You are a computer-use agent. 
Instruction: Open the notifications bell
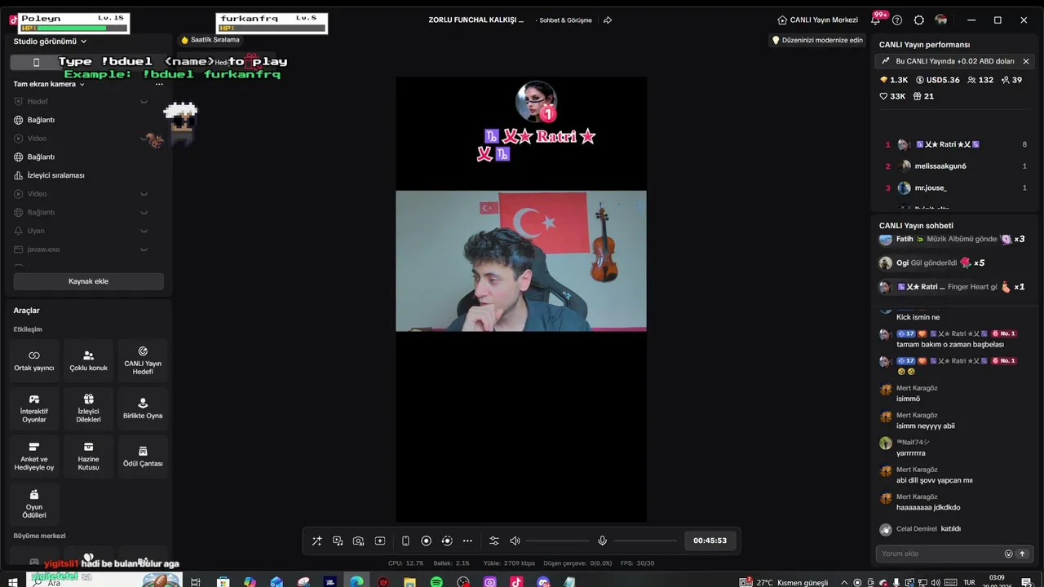(875, 20)
